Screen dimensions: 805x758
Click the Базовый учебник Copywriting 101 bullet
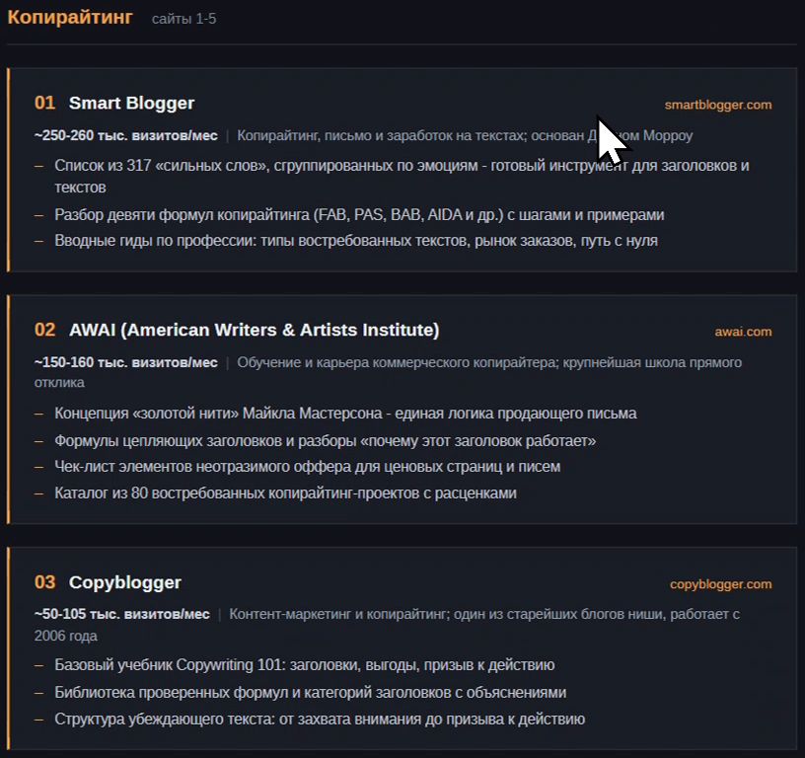[305, 665]
